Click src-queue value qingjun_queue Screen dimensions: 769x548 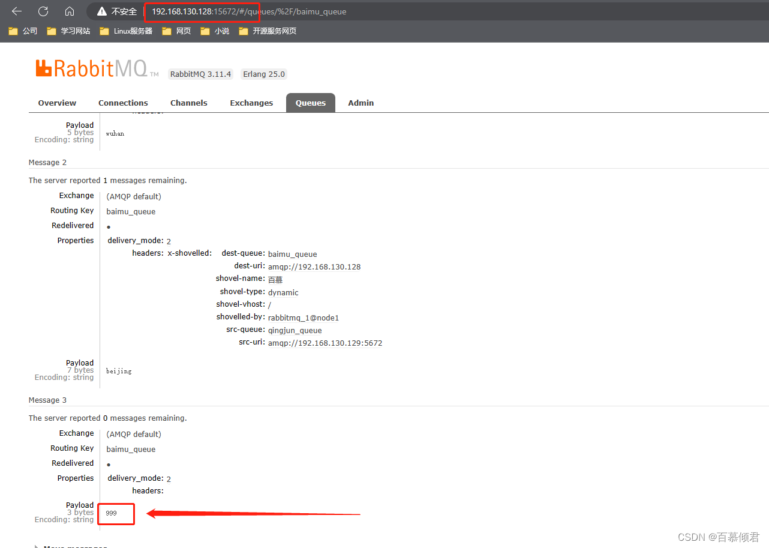tap(295, 331)
